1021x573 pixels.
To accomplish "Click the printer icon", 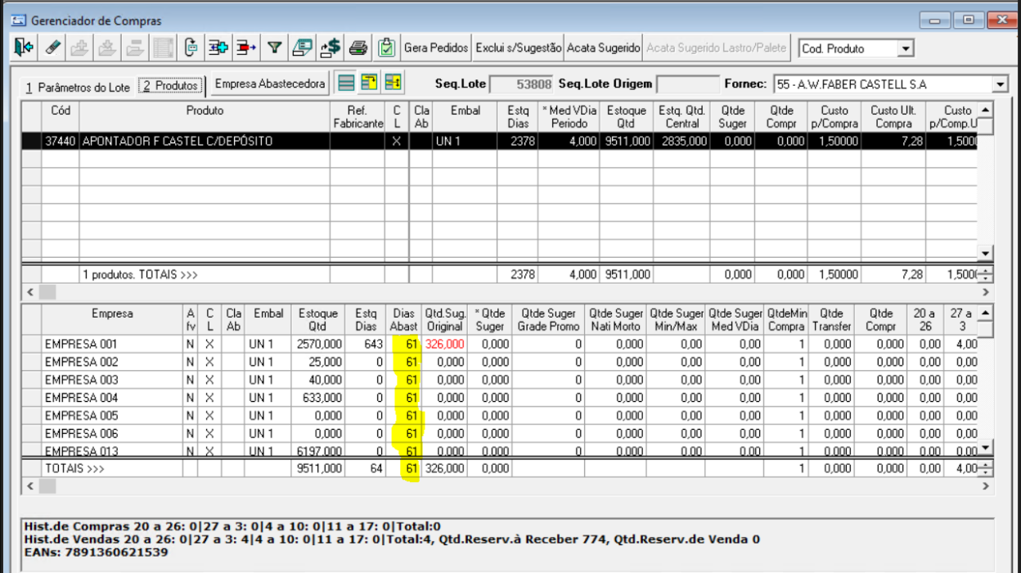I will point(358,48).
